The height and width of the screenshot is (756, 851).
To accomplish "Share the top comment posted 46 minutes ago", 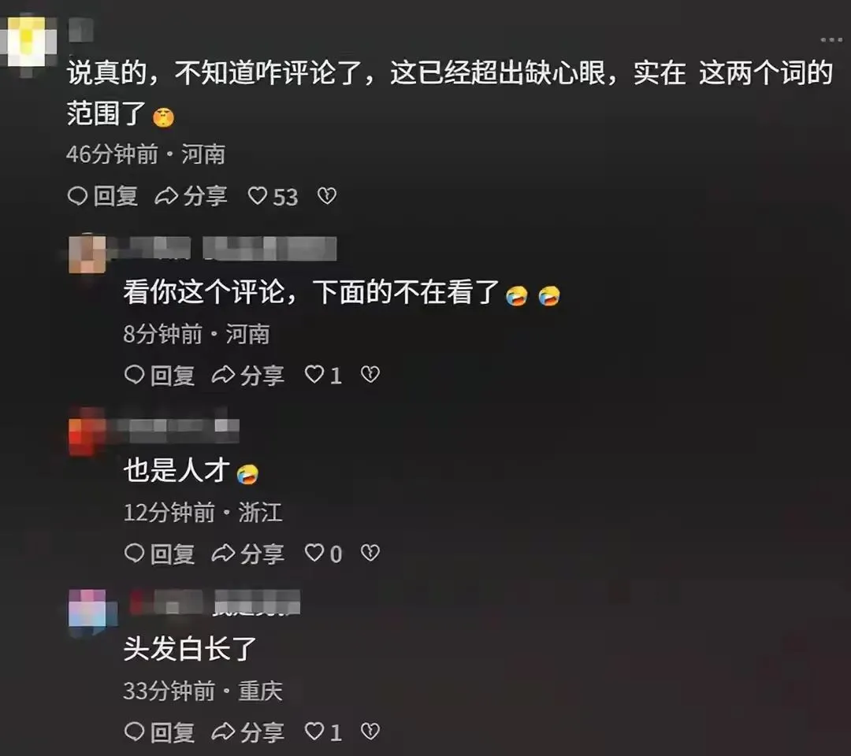I will pos(191,196).
